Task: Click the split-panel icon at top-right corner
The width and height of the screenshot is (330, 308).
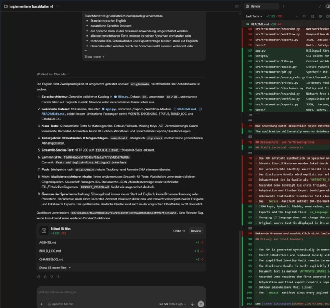Action: click(328, 6)
